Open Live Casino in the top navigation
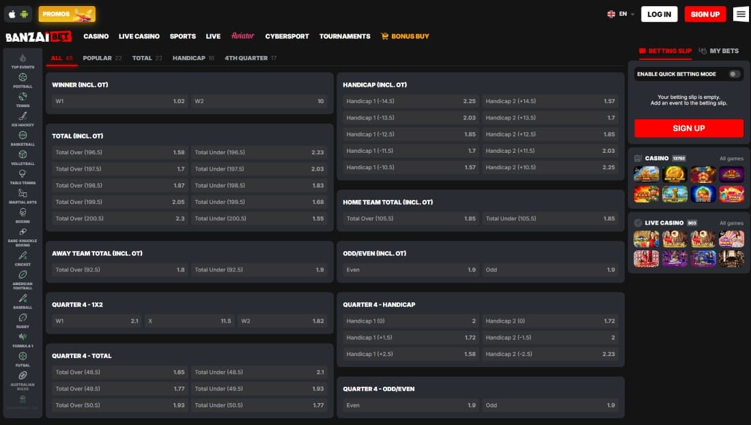This screenshot has height=425, width=751. (x=139, y=36)
